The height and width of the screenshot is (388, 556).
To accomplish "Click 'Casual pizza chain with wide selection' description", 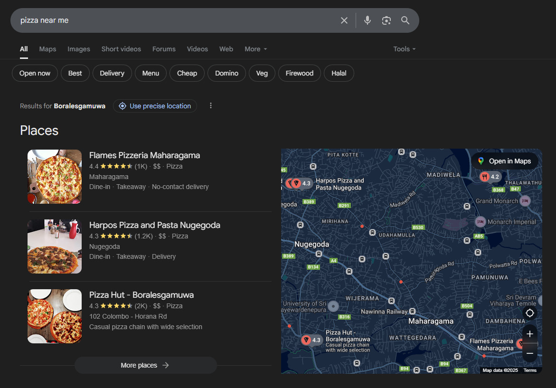I will click(x=146, y=327).
